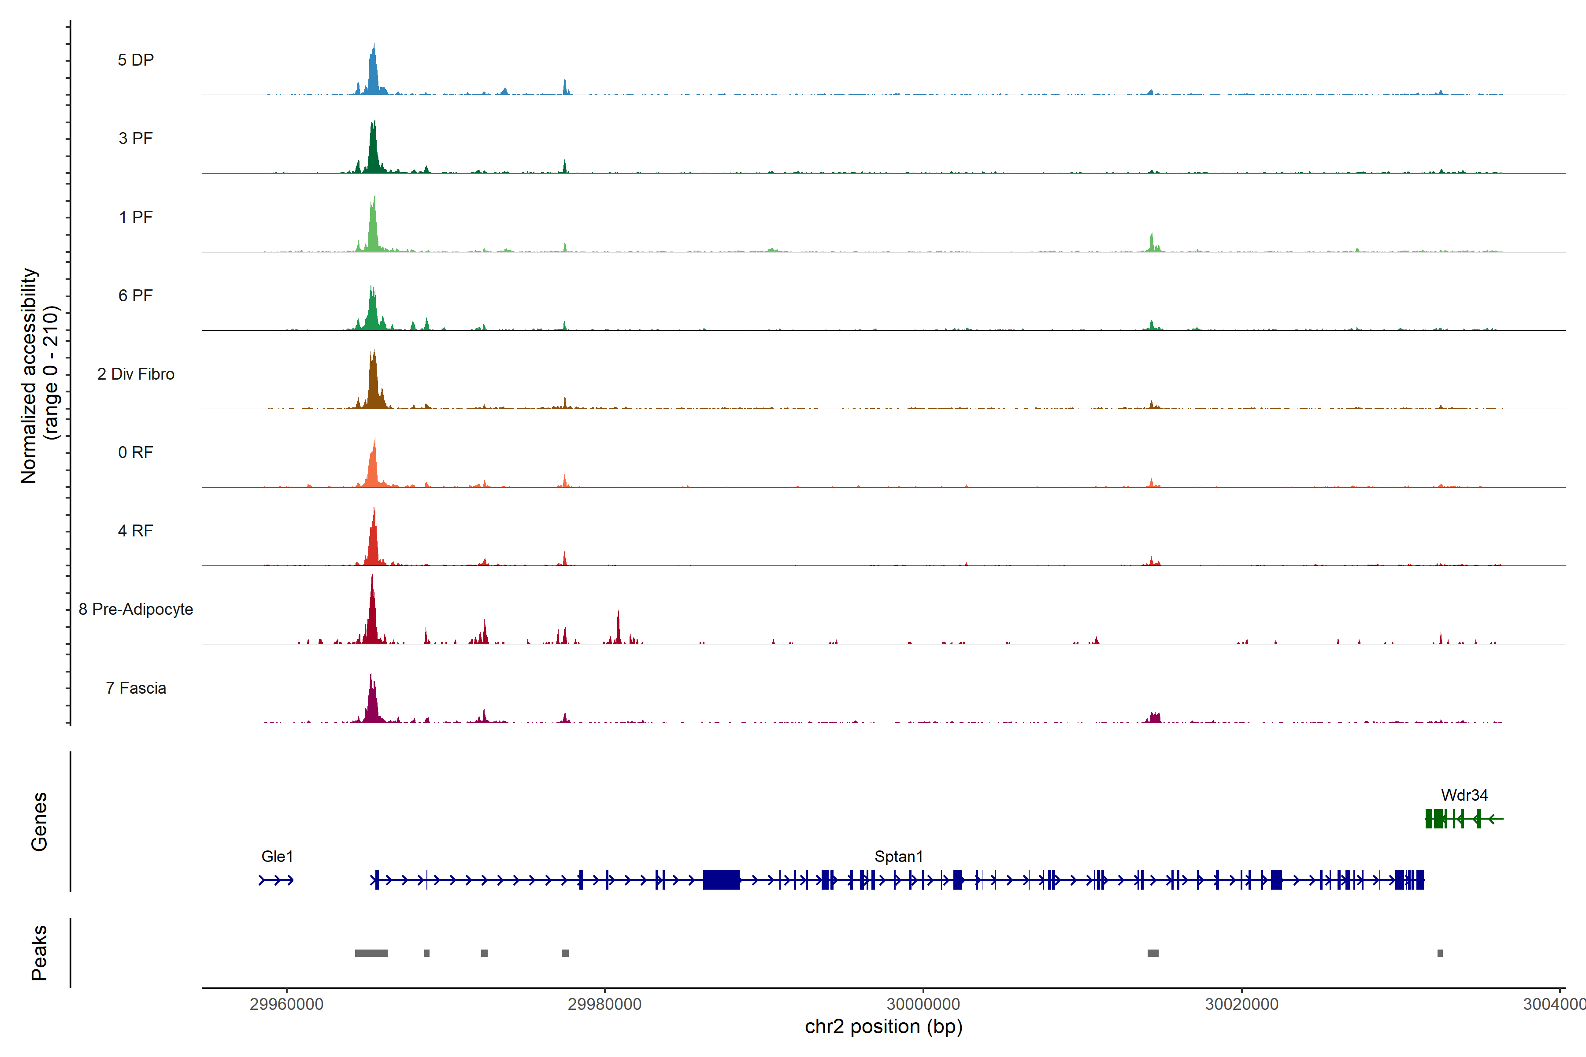Select the Wdr34 gene label
The height and width of the screenshot is (1057, 1586).
(x=1464, y=795)
